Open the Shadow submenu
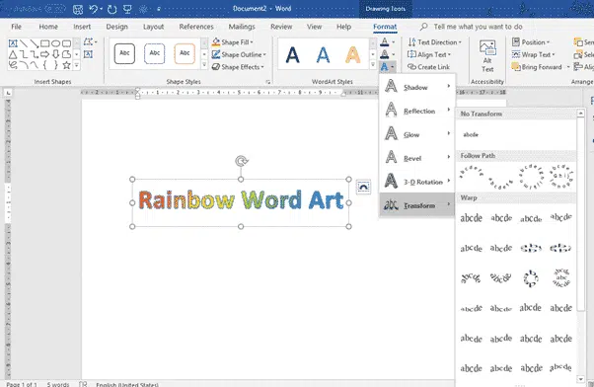Screen dimensions: 594x387 point(417,87)
